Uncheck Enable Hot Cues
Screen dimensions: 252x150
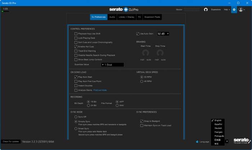pyautogui.click(x=76, y=46)
